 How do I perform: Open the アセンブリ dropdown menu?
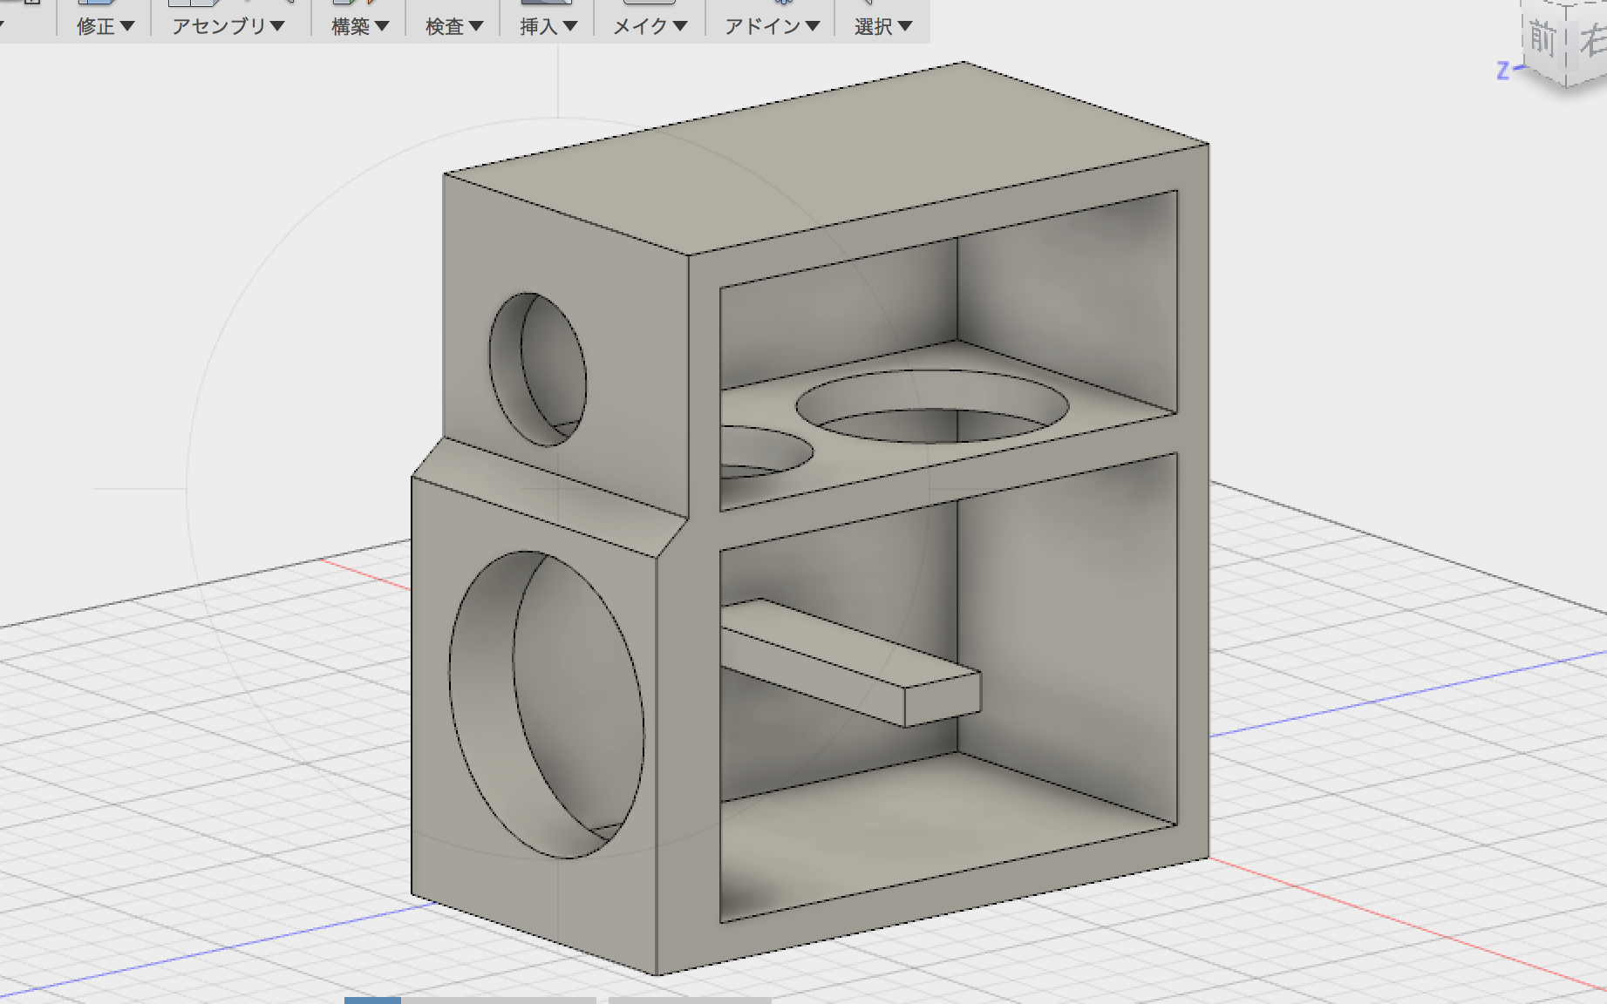click(228, 26)
